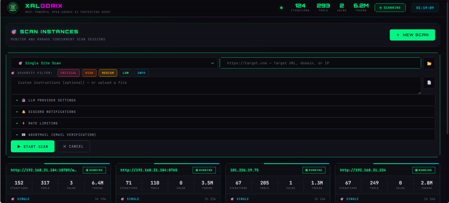Screen dimensions: 449x203
Task: Click the 152 Iterations value
Action: (x=19, y=183)
